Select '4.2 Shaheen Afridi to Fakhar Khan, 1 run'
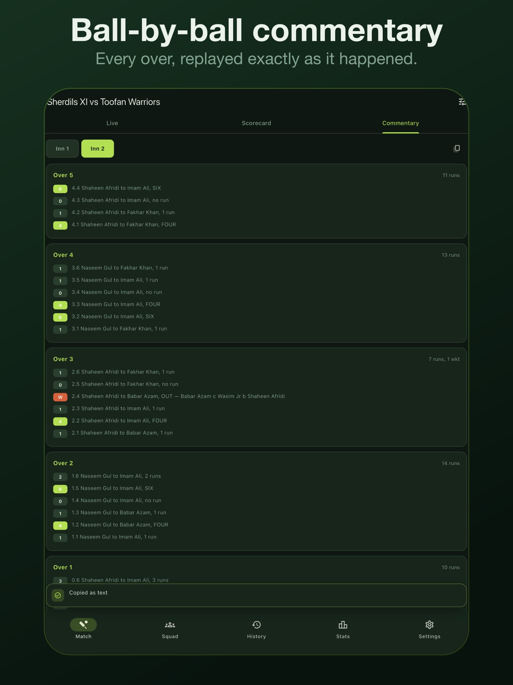Screen dimensions: 513x685 tap(123, 213)
